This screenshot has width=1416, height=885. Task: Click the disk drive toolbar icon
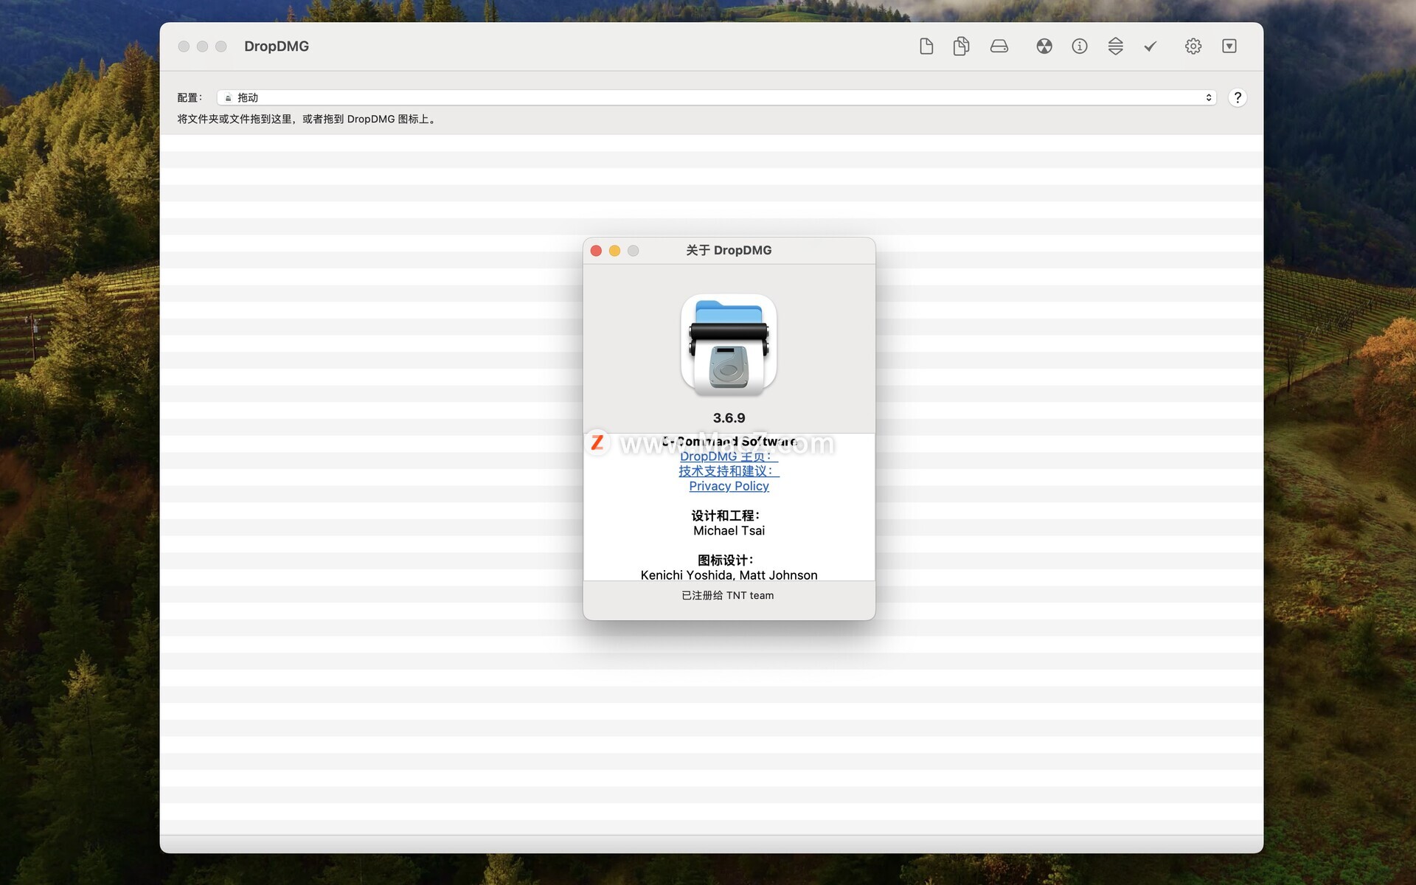pos(999,46)
